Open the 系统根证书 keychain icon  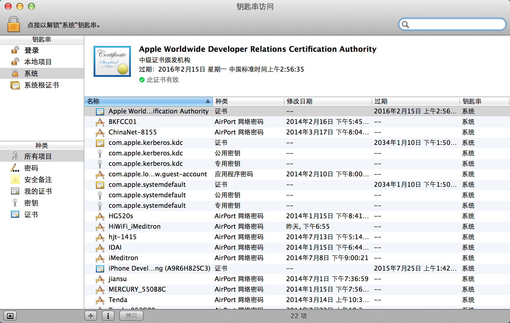pos(15,85)
